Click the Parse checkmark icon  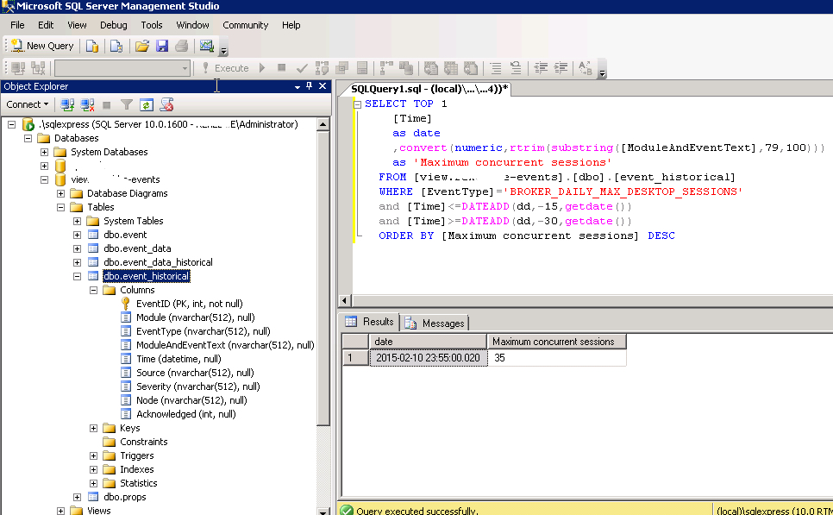click(x=302, y=68)
